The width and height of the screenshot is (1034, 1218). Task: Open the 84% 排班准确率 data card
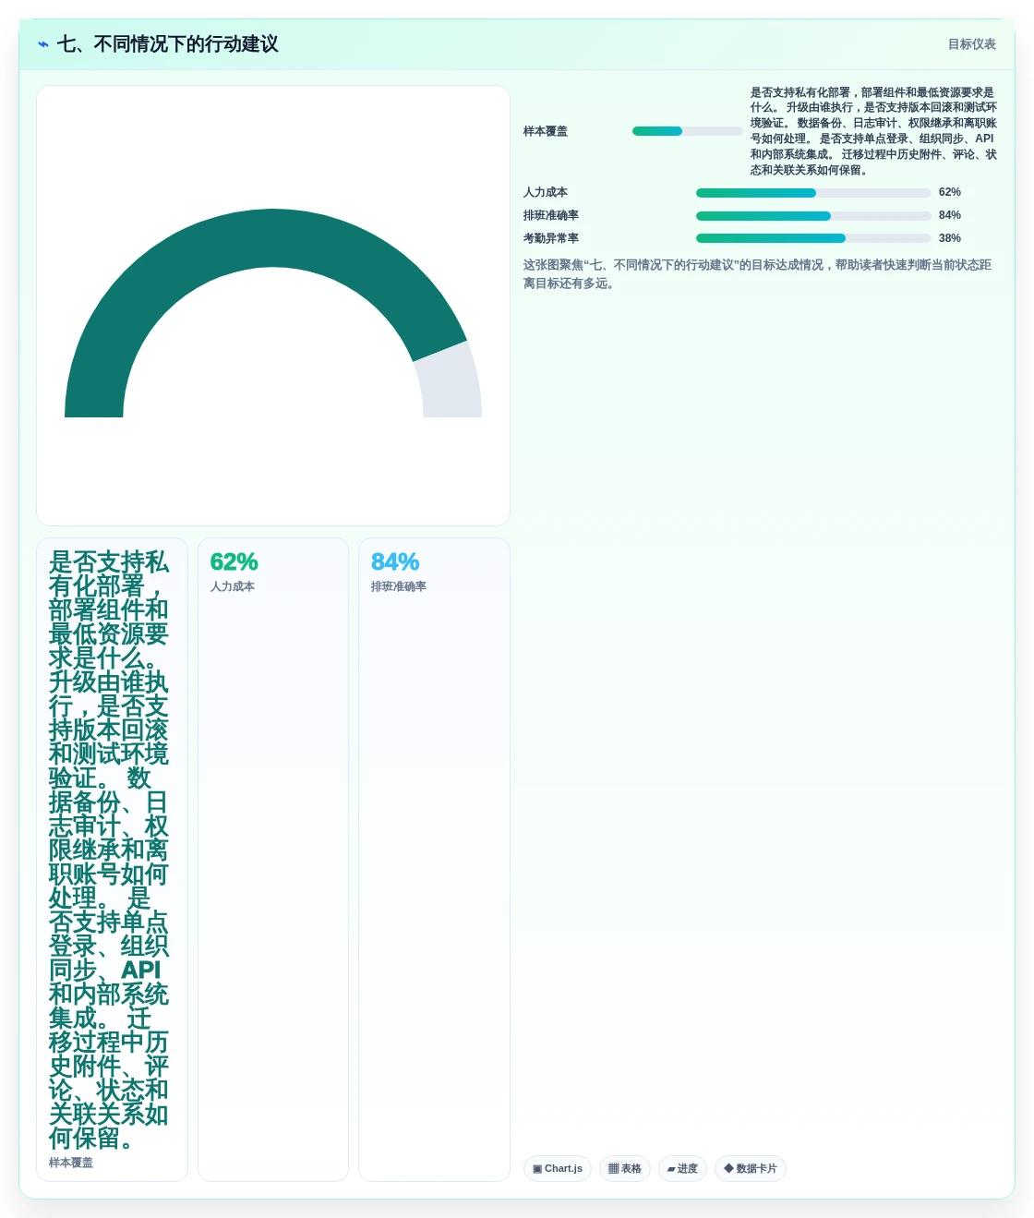point(434,860)
